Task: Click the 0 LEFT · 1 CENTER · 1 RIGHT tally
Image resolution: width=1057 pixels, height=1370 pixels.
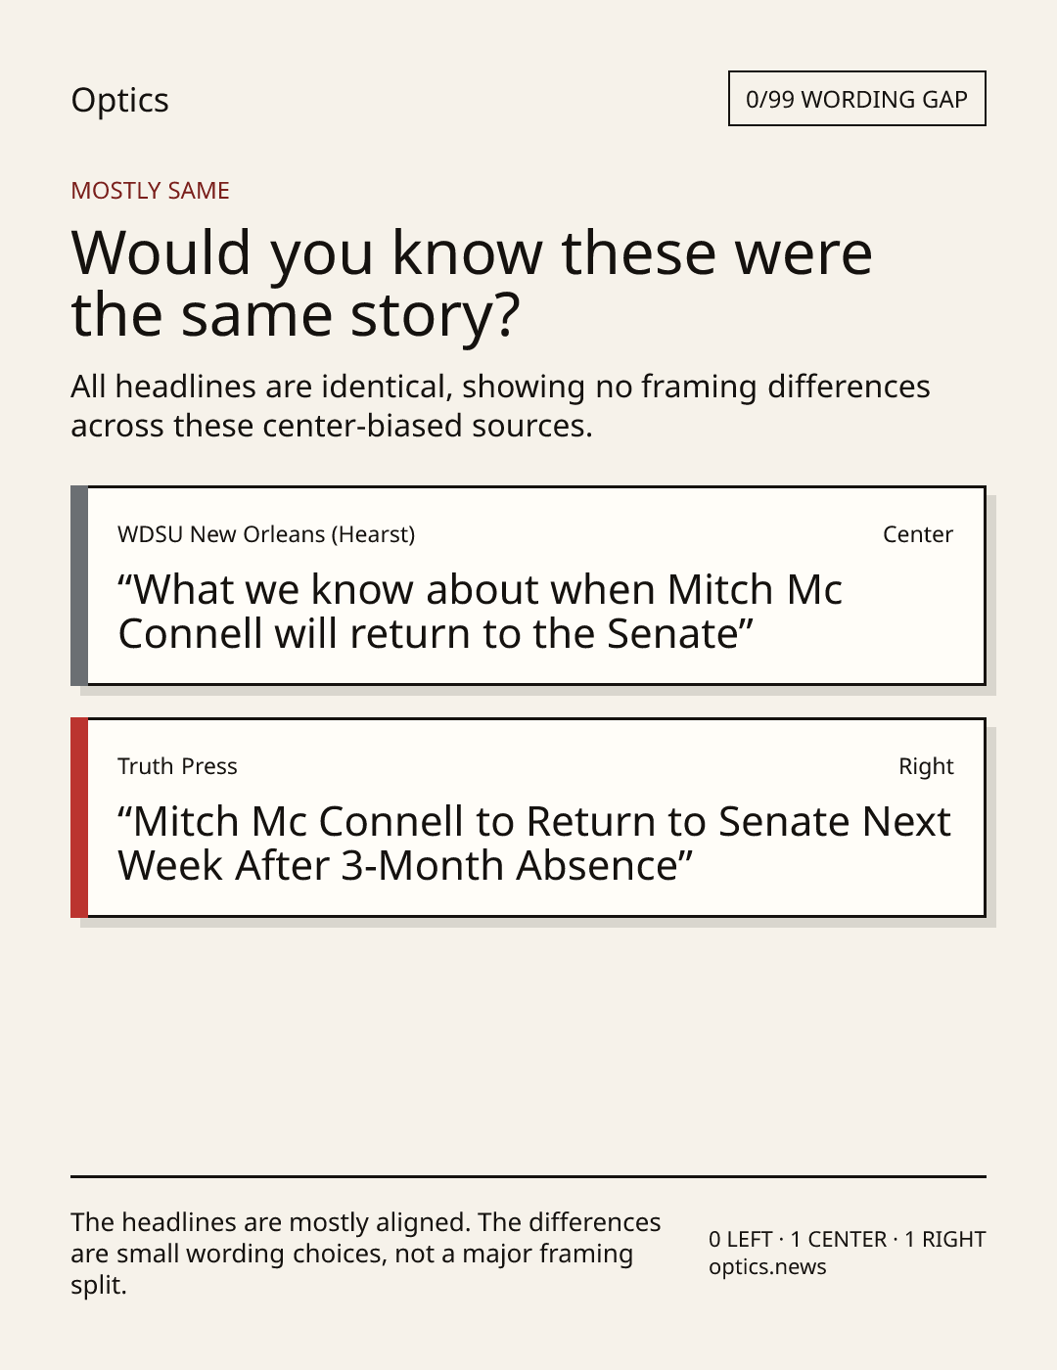Action: coord(848,1239)
